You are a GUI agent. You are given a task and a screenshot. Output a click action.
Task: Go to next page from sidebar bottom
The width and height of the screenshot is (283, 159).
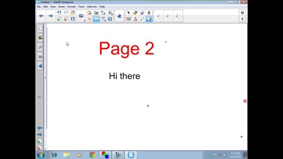[40, 134]
